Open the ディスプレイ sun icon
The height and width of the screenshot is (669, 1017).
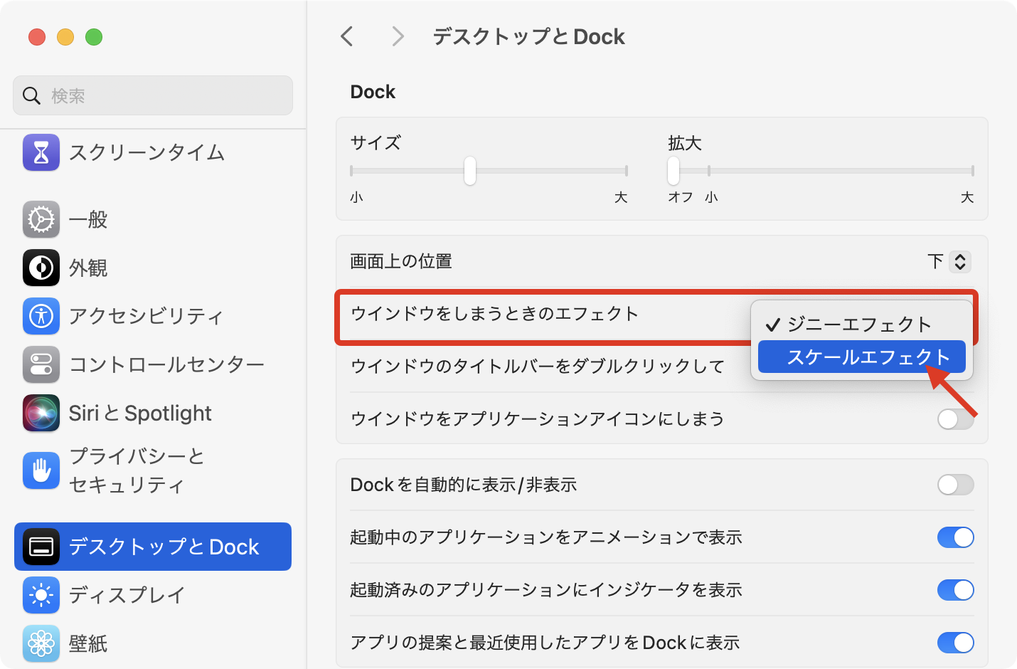(x=41, y=595)
